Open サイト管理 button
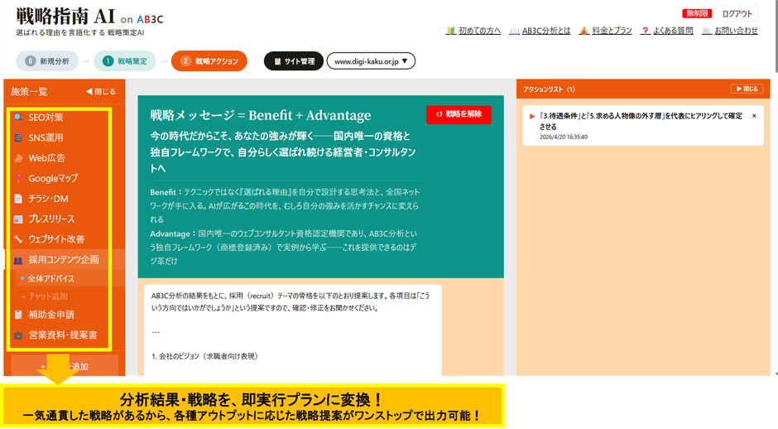The image size is (778, 429). click(x=294, y=61)
